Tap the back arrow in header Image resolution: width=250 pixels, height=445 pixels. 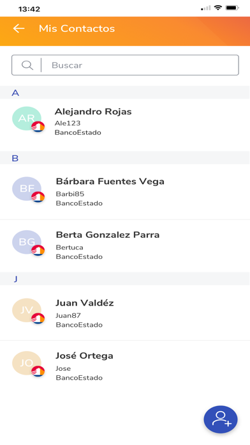pyautogui.click(x=18, y=28)
